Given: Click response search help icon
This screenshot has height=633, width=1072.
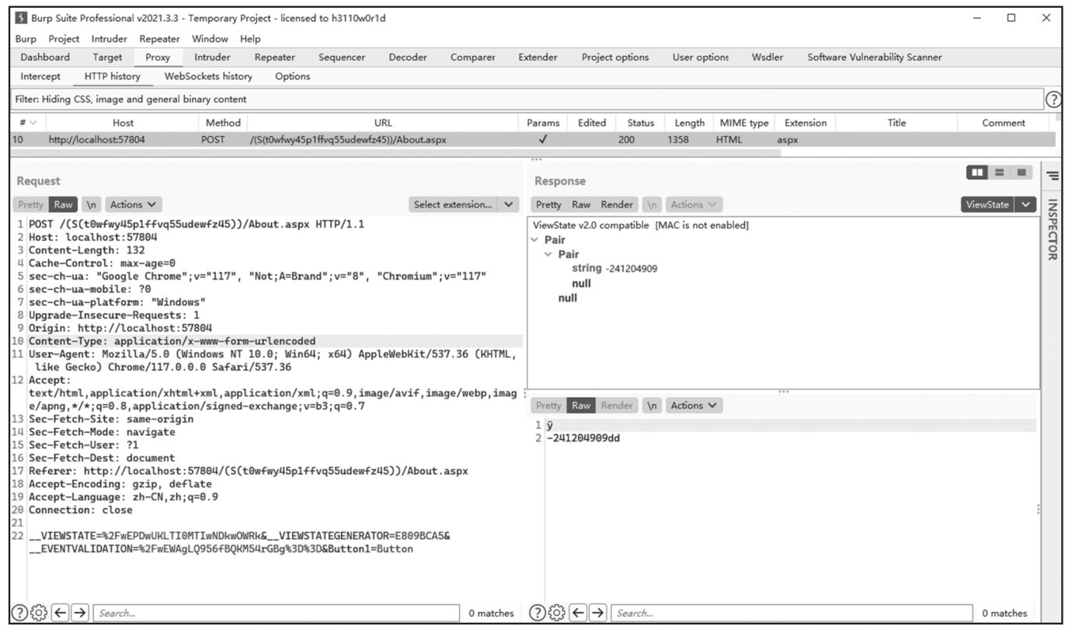Looking at the screenshot, I should click(537, 613).
